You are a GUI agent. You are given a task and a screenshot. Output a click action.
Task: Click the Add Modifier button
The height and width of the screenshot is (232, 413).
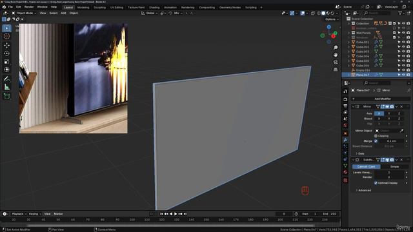381,99
